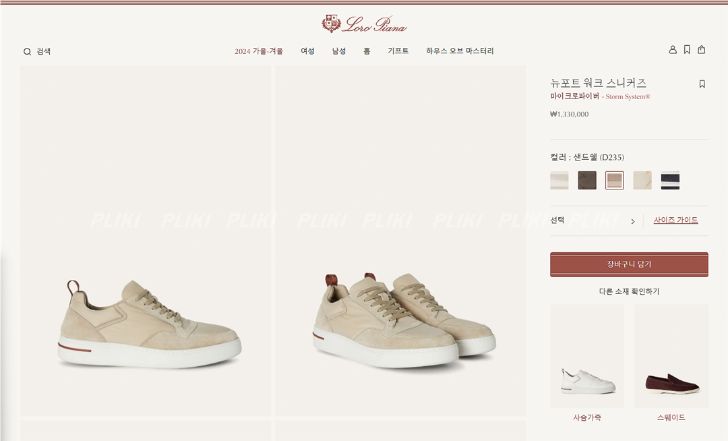Viewport: 728px width, 441px height.
Task: Open the 하우스 오브 마스터리 menu
Action: tap(460, 51)
